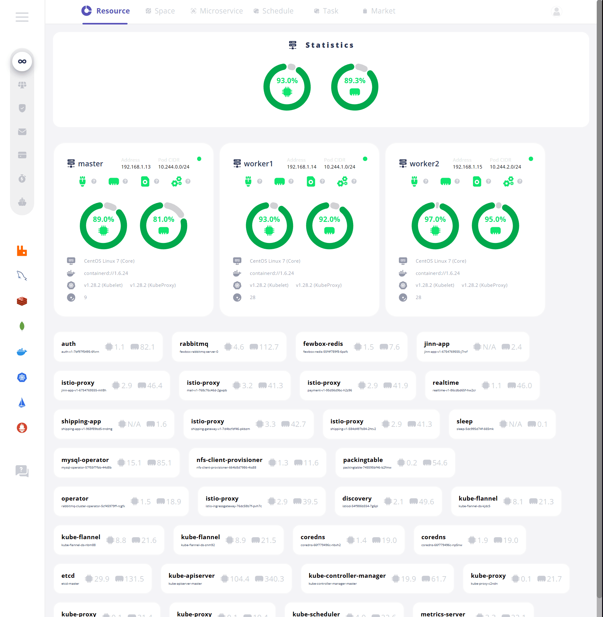603x617 pixels.
Task: Open Kubernetes helm wheel sidebar icon
Action: (22, 377)
